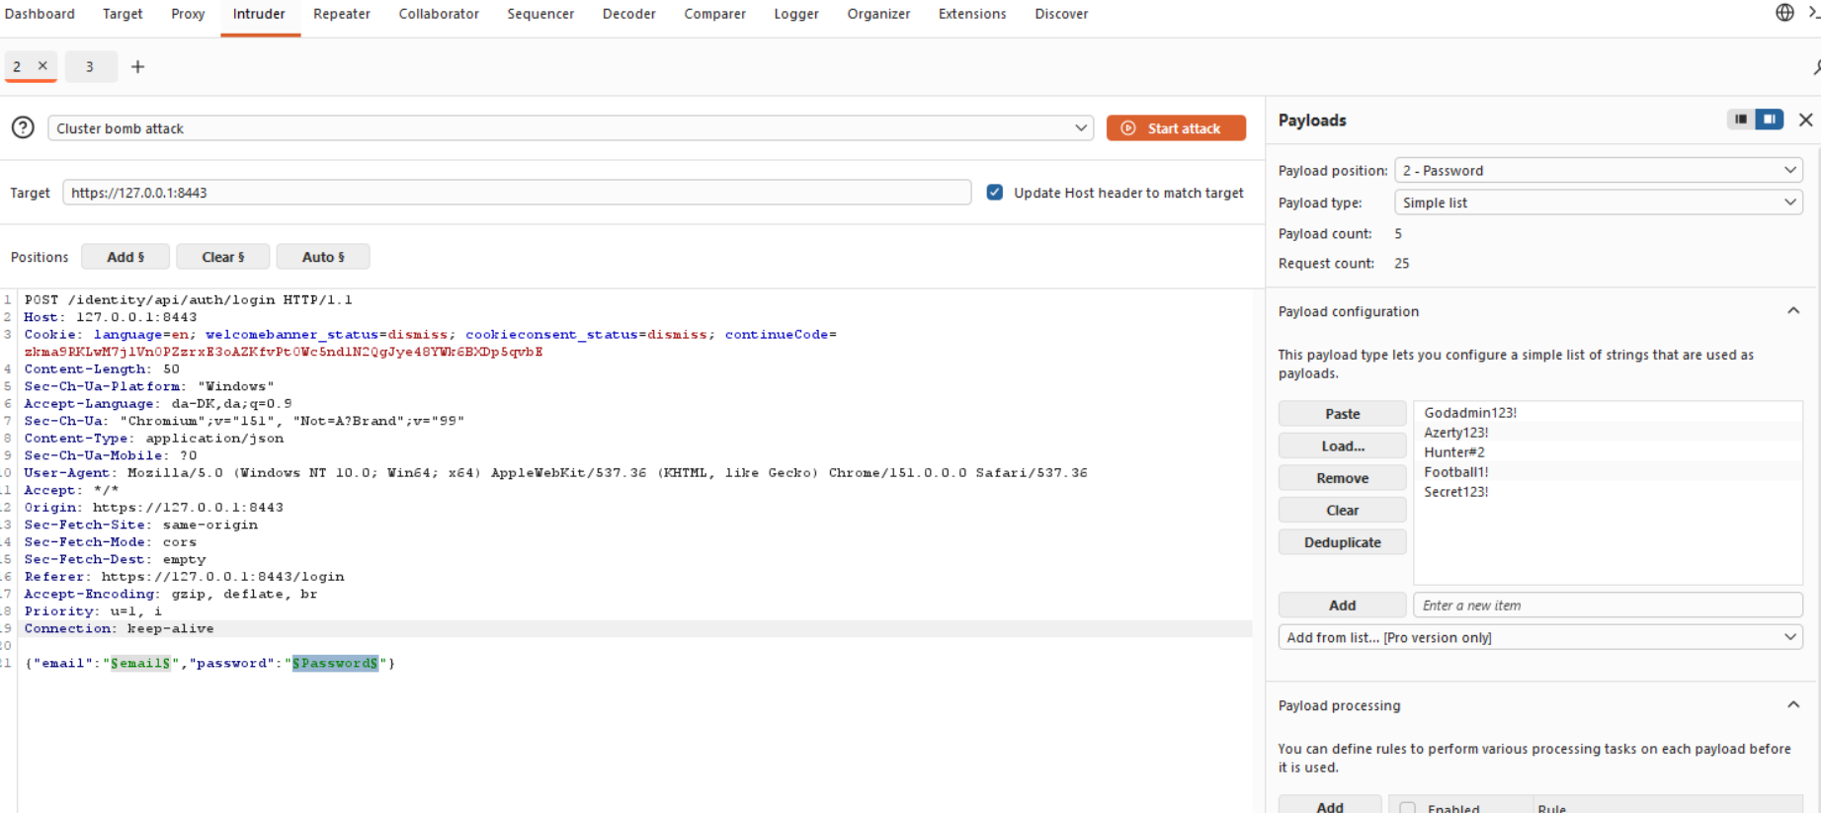
Task: Clear the payload list
Action: pos(1342,510)
